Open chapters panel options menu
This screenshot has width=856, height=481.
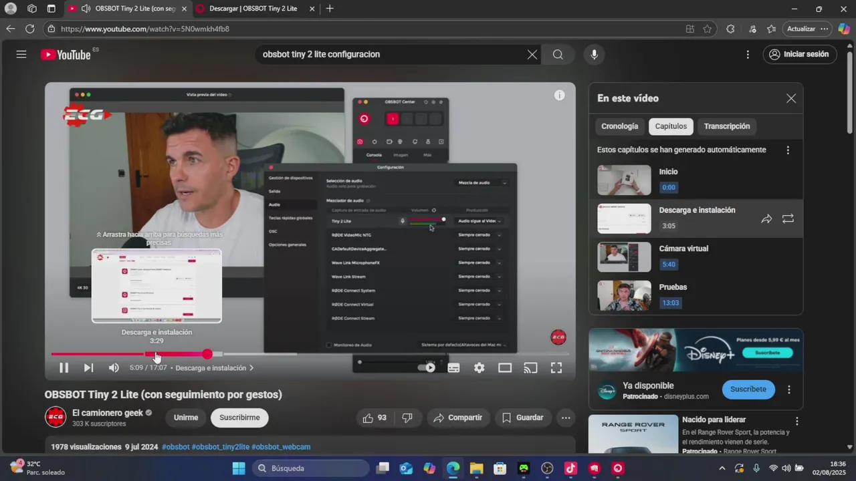point(788,150)
